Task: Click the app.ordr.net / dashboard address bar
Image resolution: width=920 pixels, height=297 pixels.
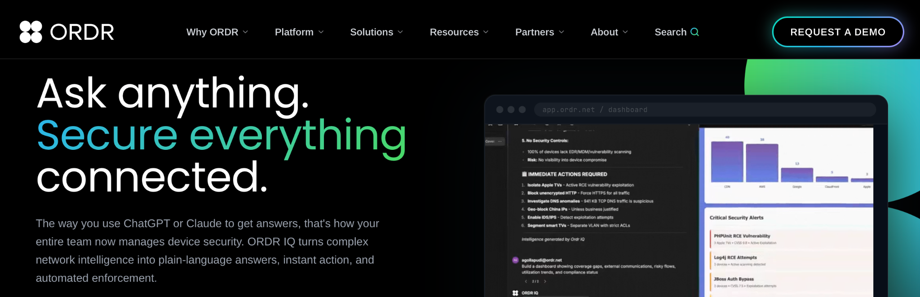Action: click(705, 109)
